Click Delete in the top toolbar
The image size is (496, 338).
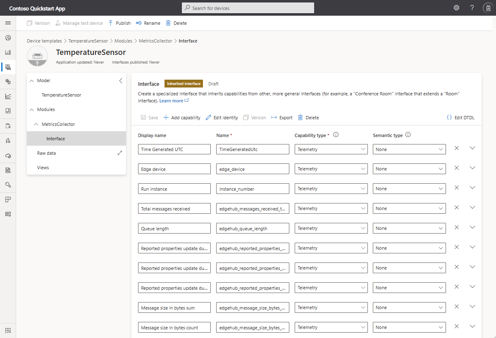click(176, 23)
